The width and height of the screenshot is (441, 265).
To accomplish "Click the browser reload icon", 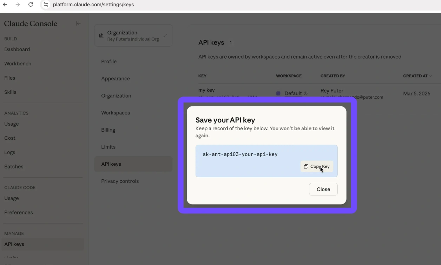I will coord(31,5).
